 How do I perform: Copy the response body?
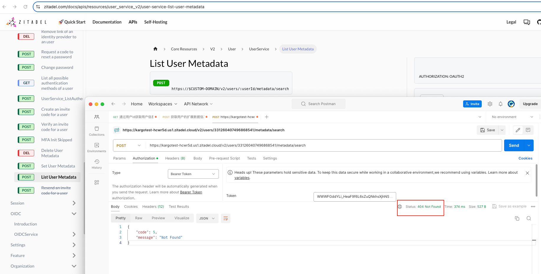[517, 218]
